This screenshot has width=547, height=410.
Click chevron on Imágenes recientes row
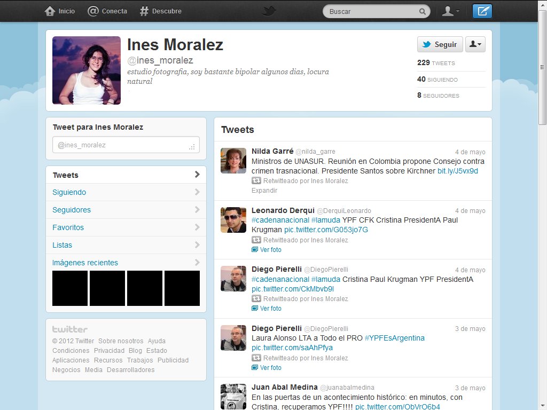coord(197,262)
